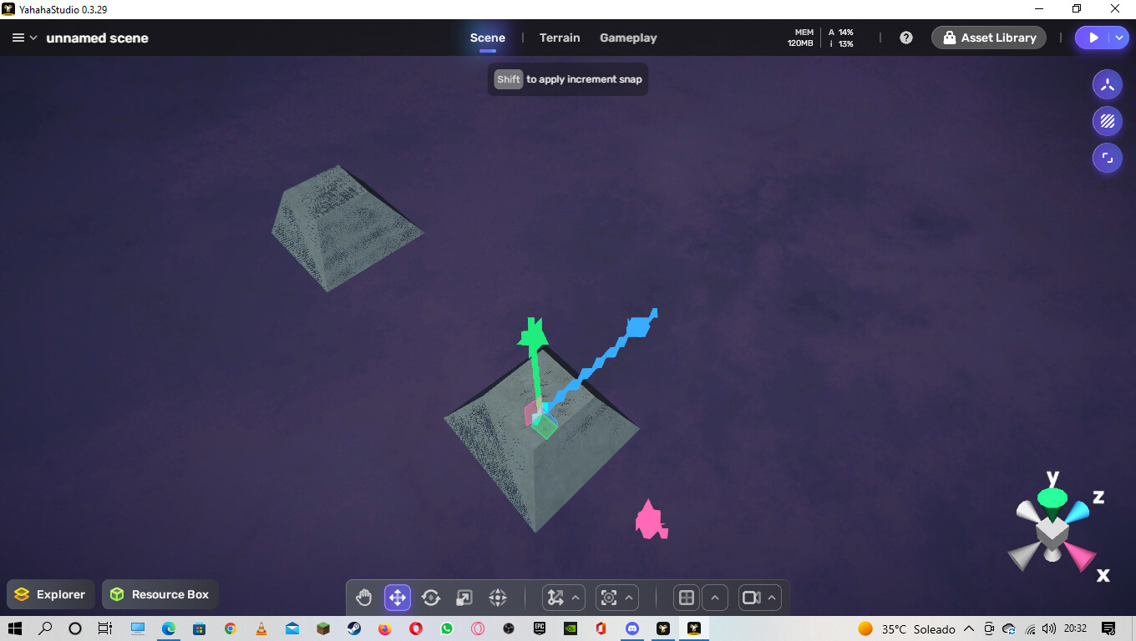Image resolution: width=1136 pixels, height=641 pixels.
Task: Select the scale tool
Action: click(464, 598)
